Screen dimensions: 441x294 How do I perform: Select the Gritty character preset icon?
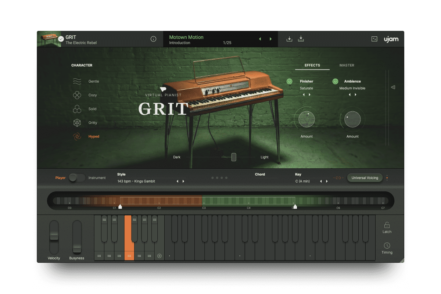[77, 122]
